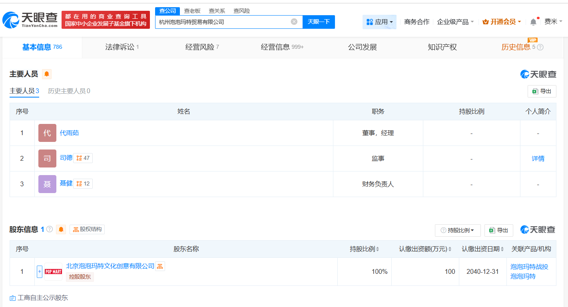
Task: Clear search box using the X icon
Action: coord(295,22)
